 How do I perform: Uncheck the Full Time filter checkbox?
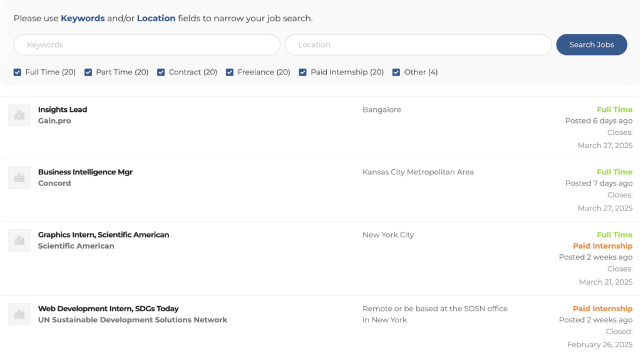(x=17, y=72)
